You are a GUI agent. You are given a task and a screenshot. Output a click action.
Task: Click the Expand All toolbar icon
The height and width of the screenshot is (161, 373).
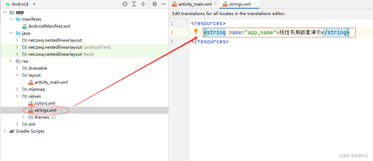click(x=134, y=4)
